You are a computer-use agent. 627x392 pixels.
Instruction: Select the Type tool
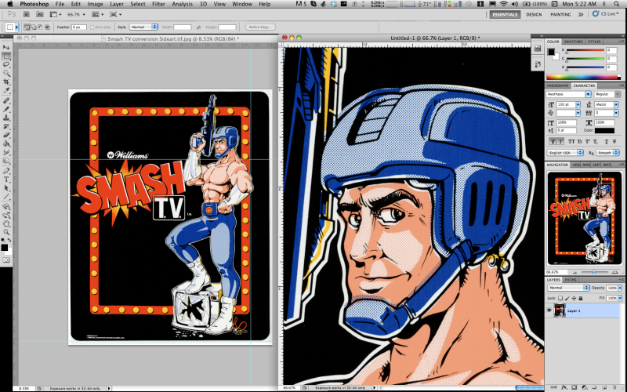(x=6, y=179)
